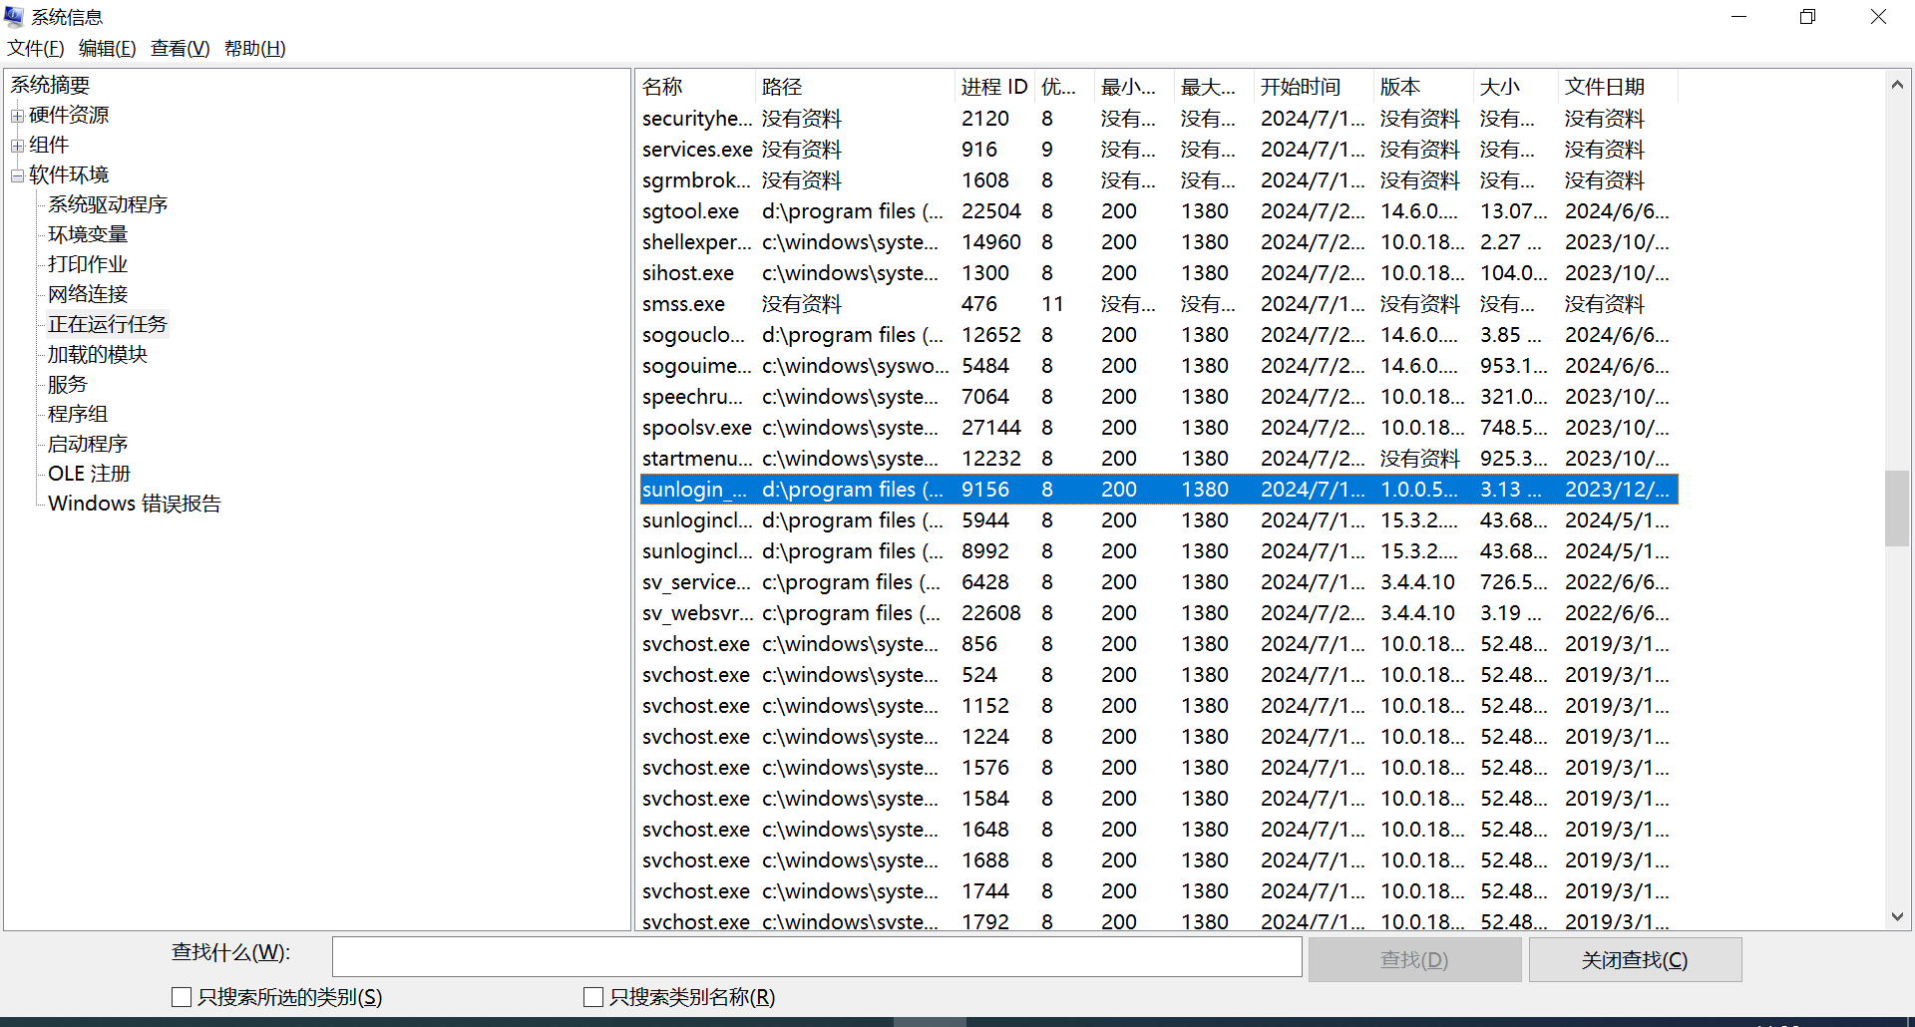The image size is (1915, 1027).
Task: Select the sv_service row
Action: tap(1158, 582)
